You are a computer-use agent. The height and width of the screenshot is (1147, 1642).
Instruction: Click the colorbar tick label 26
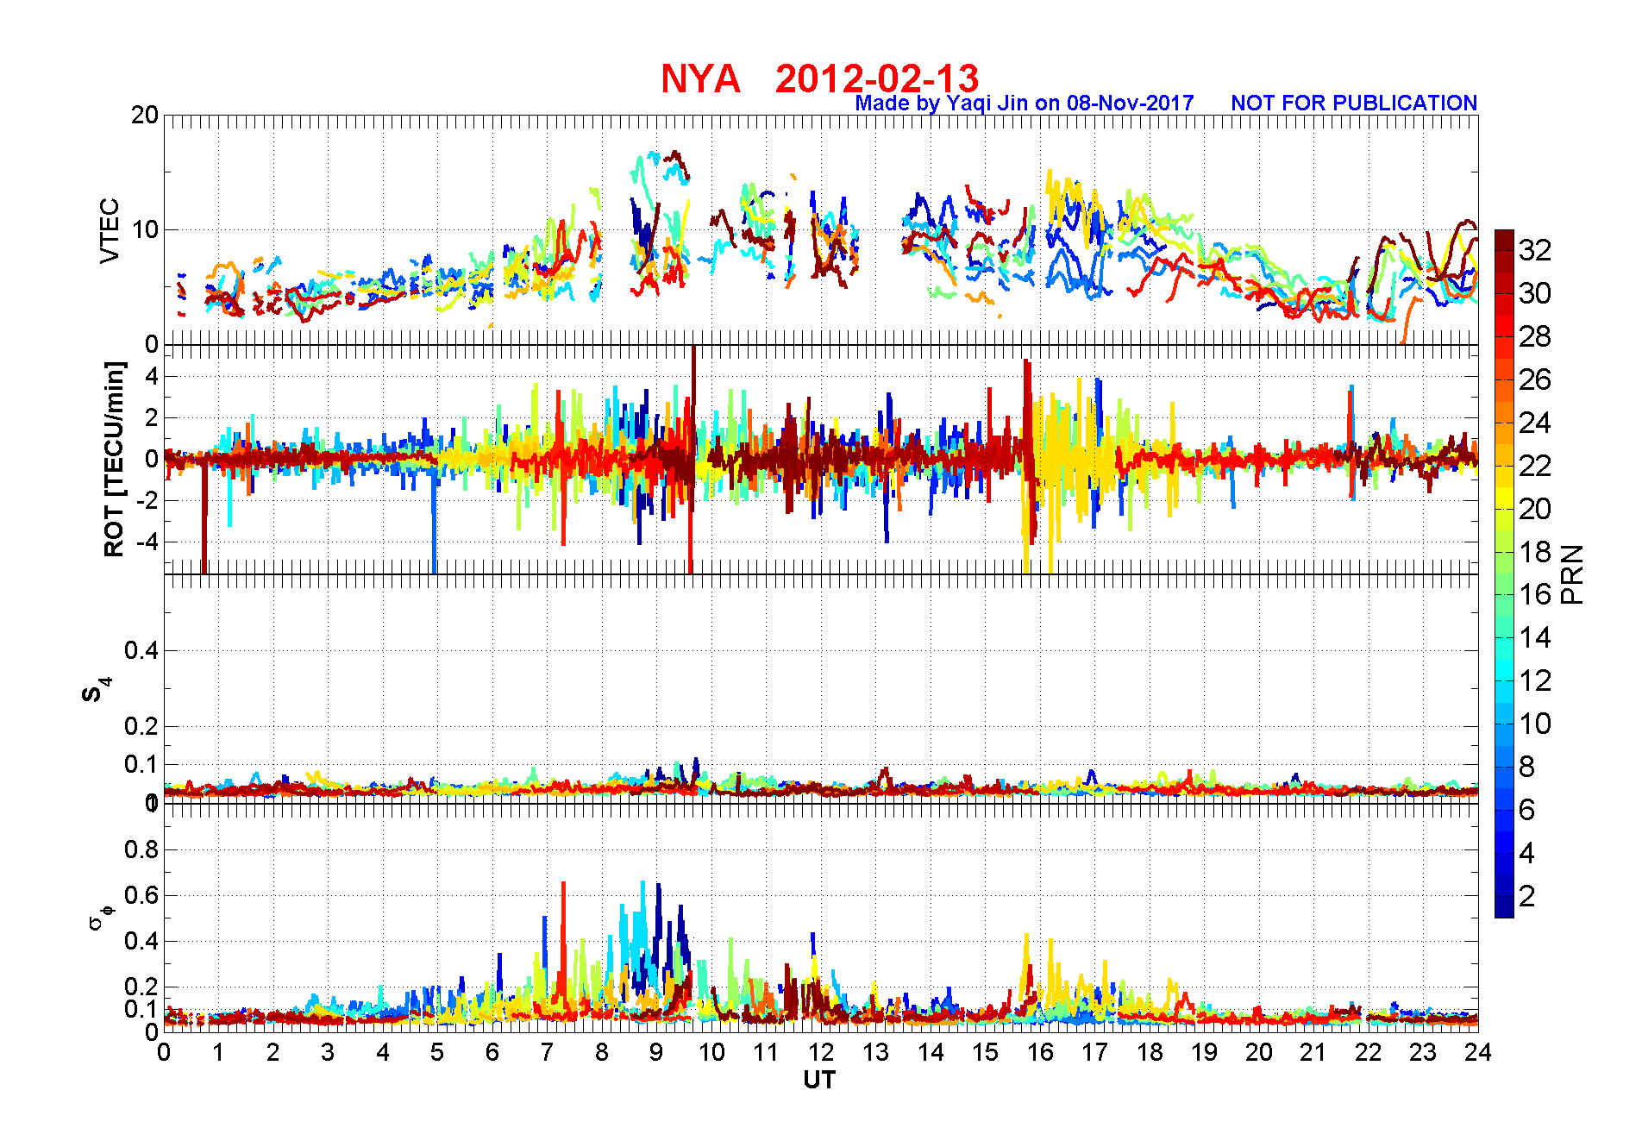[x=1535, y=379]
